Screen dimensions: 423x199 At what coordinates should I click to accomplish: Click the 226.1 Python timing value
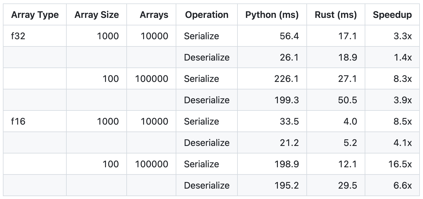(x=286, y=79)
